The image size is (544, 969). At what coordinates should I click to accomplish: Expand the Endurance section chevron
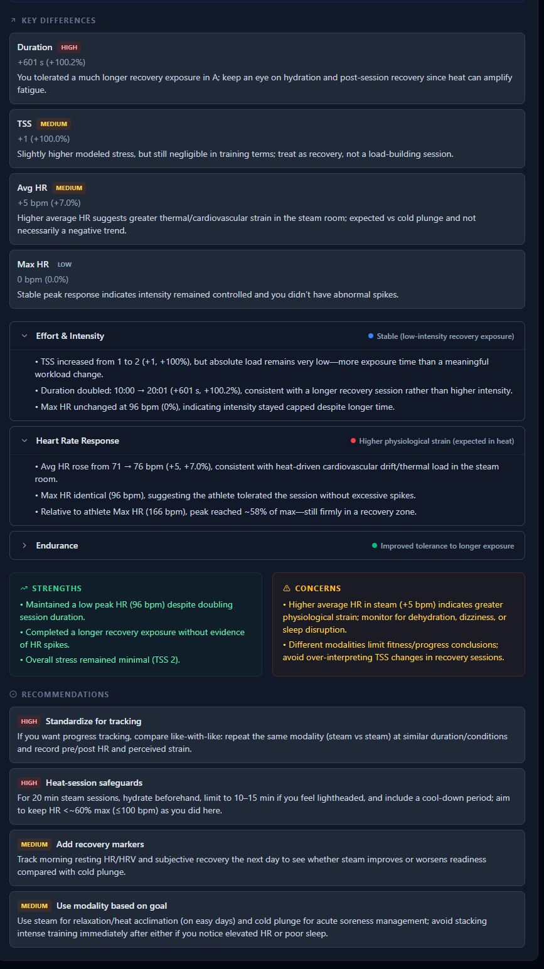24,545
